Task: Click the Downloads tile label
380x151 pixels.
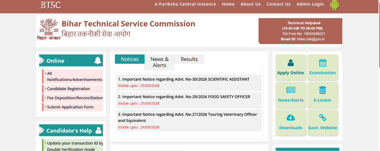Action: pos(291,127)
